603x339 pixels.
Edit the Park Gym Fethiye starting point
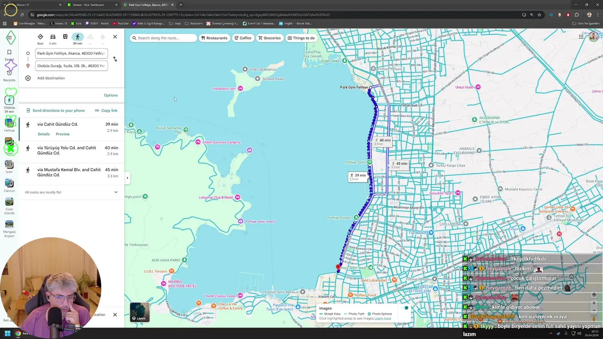tap(71, 53)
